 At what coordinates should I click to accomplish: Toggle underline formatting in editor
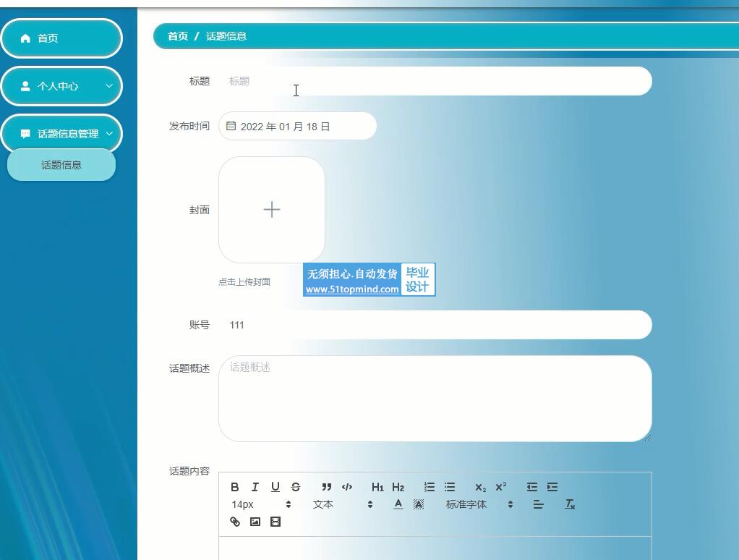pyautogui.click(x=275, y=487)
